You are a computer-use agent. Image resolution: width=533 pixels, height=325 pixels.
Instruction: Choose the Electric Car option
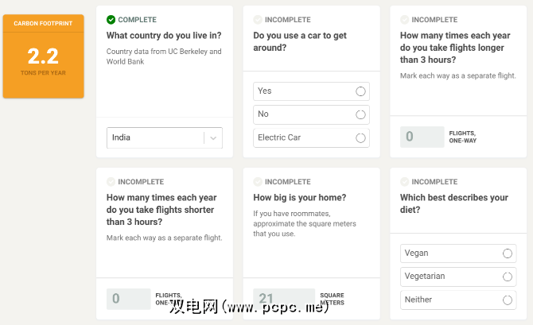(360, 137)
